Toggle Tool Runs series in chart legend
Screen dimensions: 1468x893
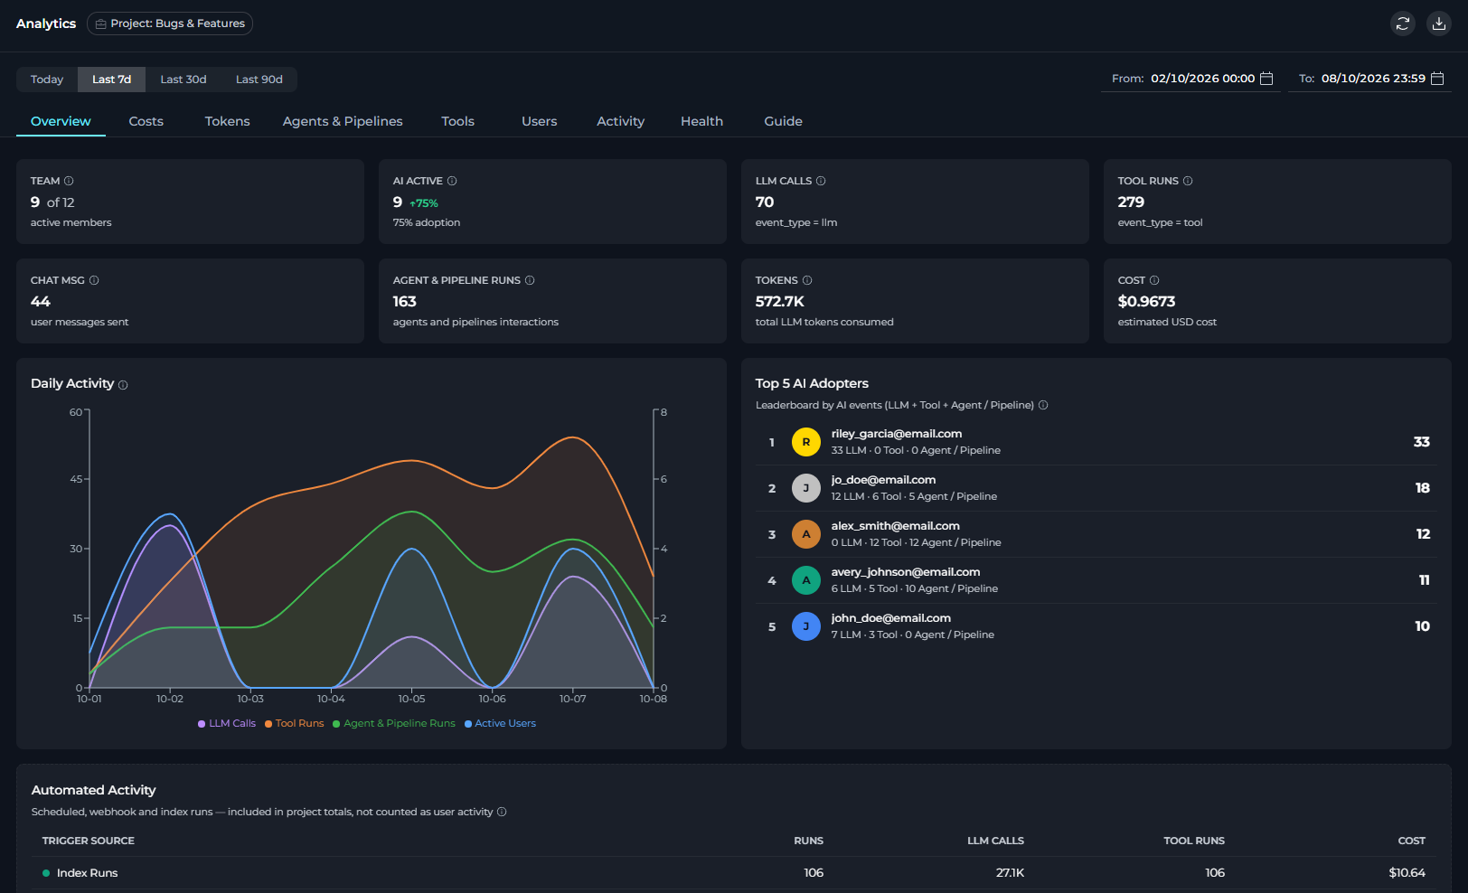click(294, 723)
